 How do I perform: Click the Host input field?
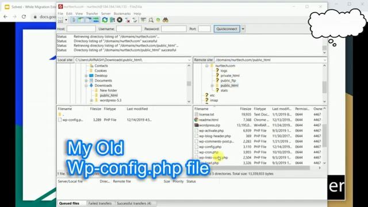81,29
